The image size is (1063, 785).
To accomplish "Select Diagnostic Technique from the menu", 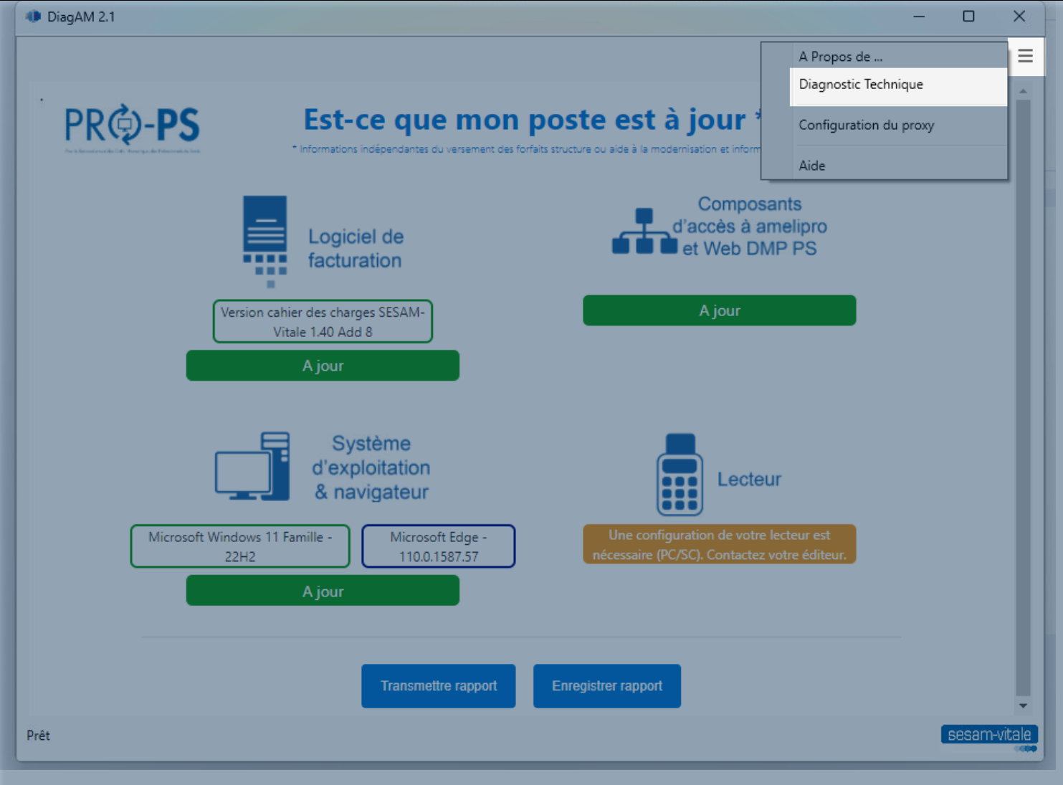I will [861, 85].
